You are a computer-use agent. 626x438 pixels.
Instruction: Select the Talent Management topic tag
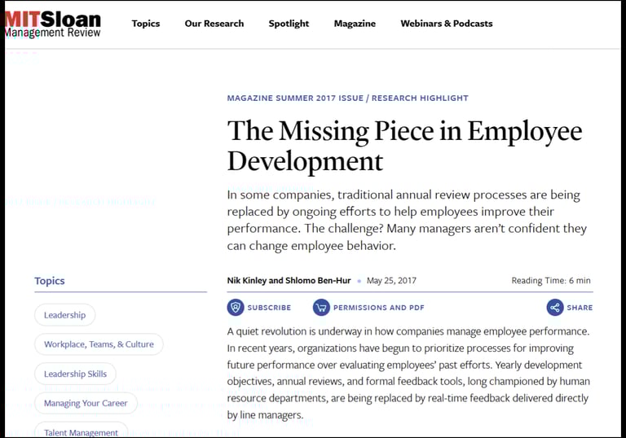[81, 431]
